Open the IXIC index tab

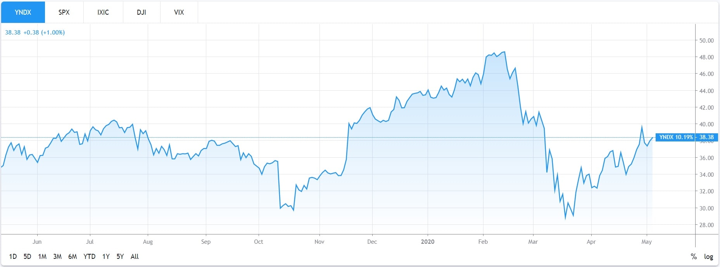103,12
